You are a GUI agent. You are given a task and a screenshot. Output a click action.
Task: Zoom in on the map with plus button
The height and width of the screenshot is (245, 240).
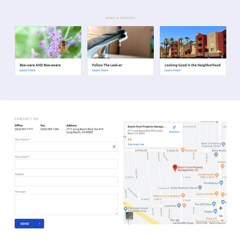pos(221,208)
